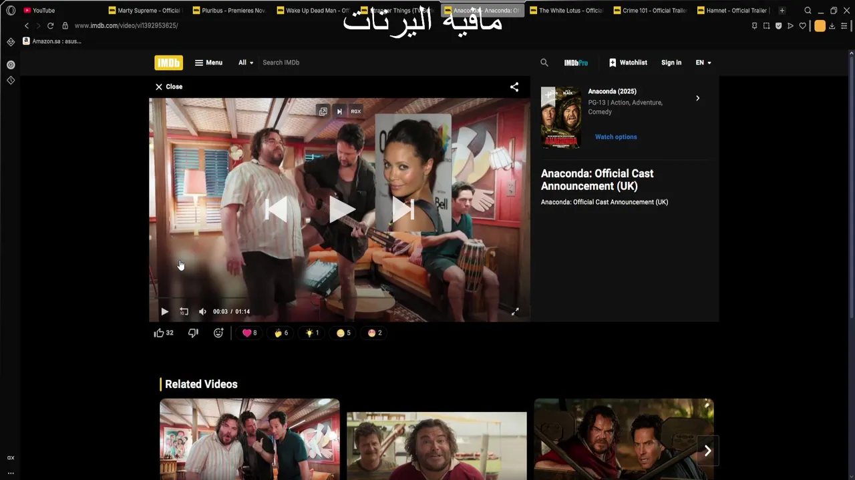Click the IMDb logo
855x480 pixels.
click(168, 63)
